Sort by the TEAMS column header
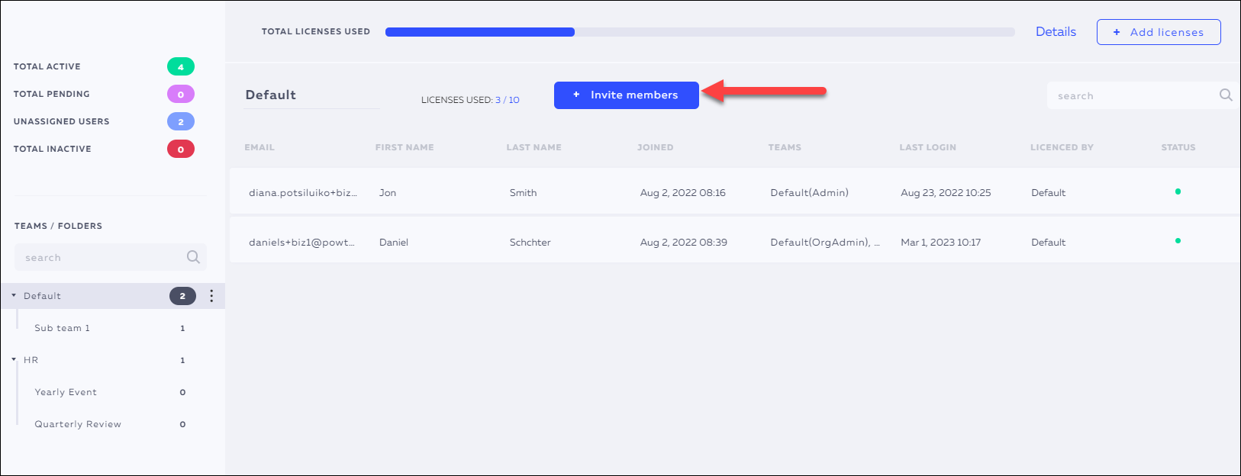The height and width of the screenshot is (476, 1241). (x=785, y=147)
